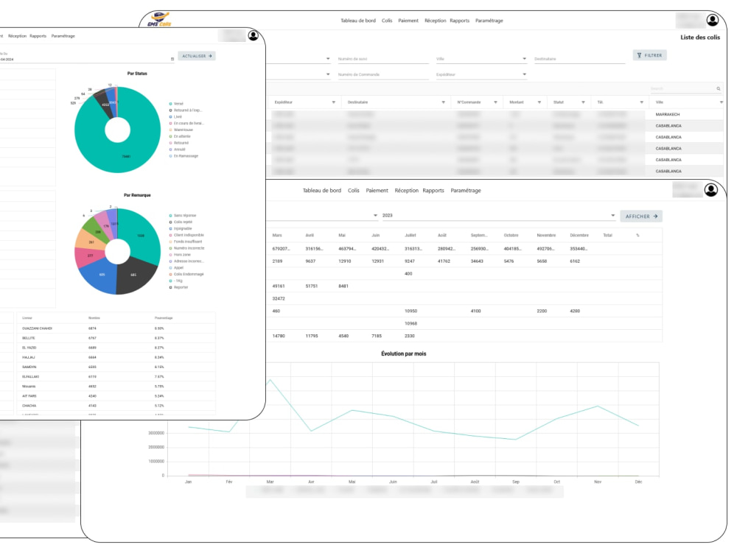
Task: Click the Liste des colis page title
Action: 700,38
